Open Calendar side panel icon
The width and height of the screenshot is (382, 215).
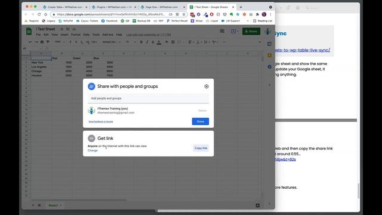point(269,44)
